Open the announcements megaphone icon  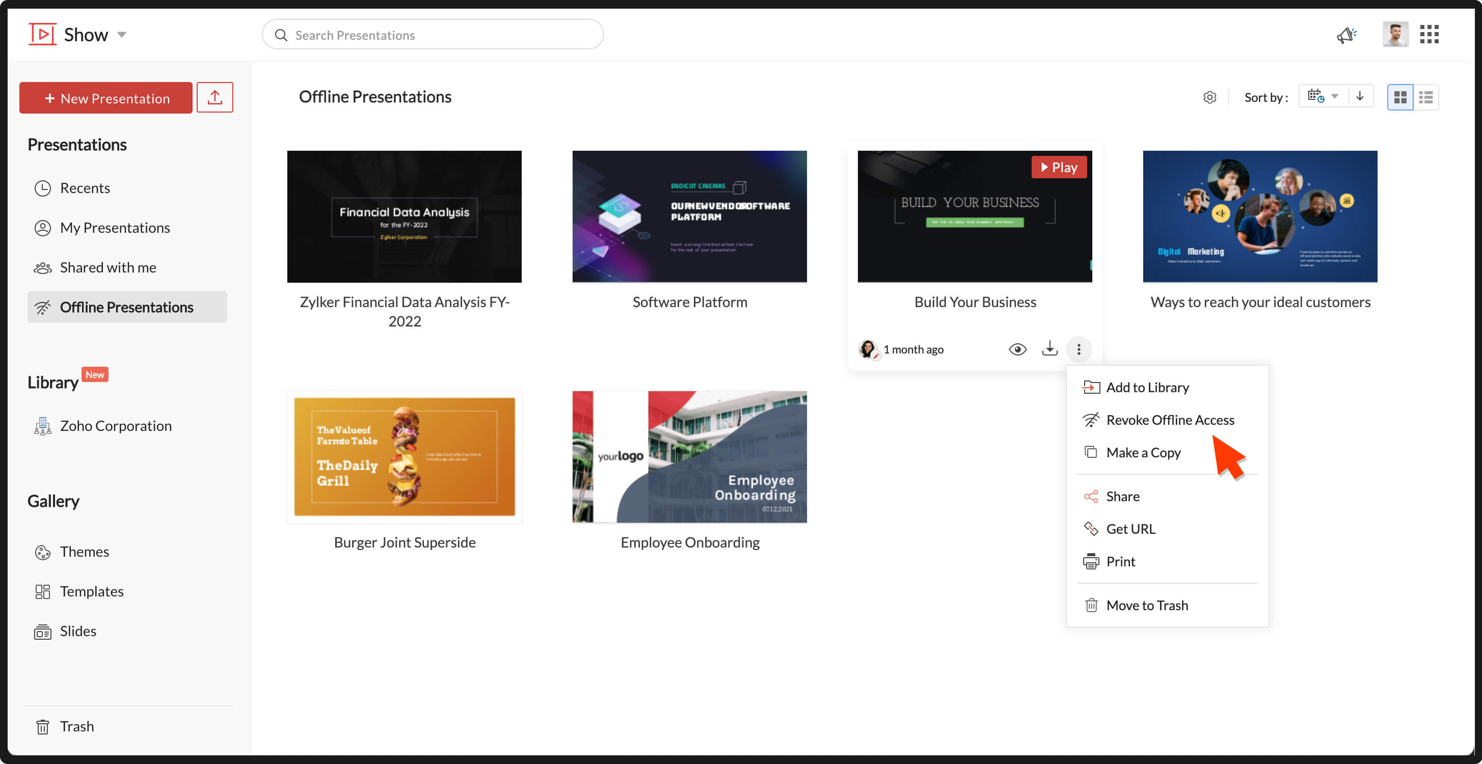pyautogui.click(x=1345, y=35)
